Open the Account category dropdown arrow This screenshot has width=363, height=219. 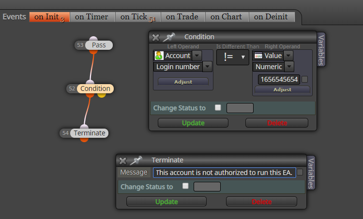click(197, 56)
